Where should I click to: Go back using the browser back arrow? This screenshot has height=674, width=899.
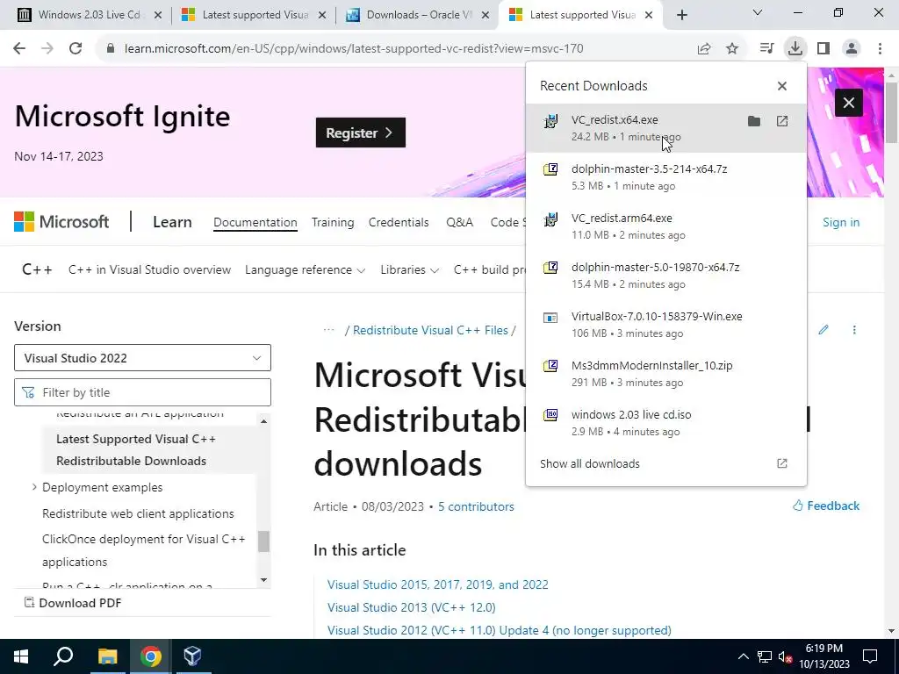tap(19, 49)
